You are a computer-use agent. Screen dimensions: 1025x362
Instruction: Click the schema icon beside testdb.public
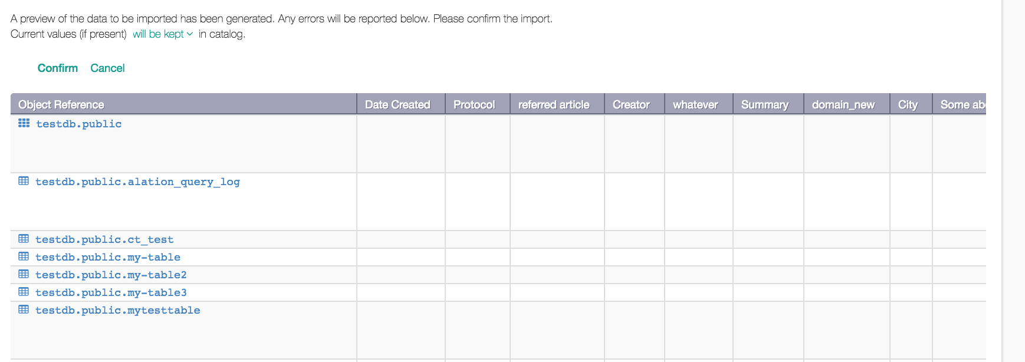click(24, 123)
